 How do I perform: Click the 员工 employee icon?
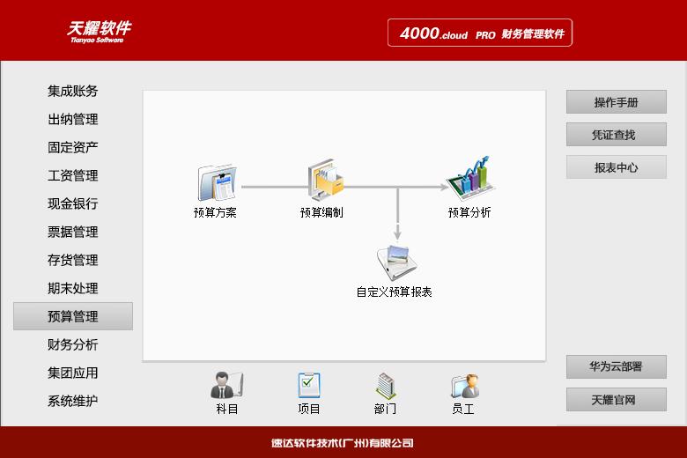coord(463,386)
